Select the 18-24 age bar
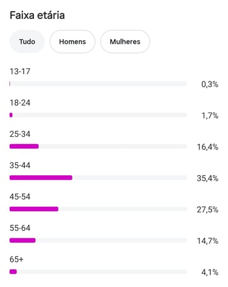The width and height of the screenshot is (228, 287). tap(98, 115)
